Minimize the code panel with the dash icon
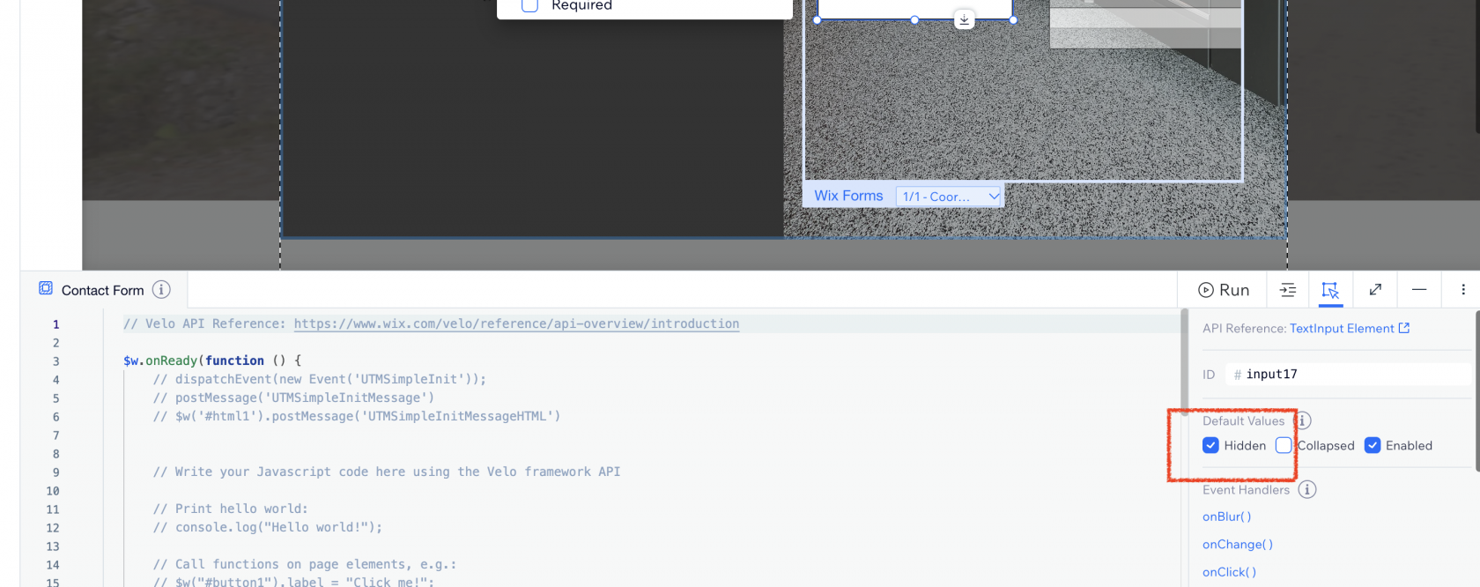 [x=1419, y=290]
